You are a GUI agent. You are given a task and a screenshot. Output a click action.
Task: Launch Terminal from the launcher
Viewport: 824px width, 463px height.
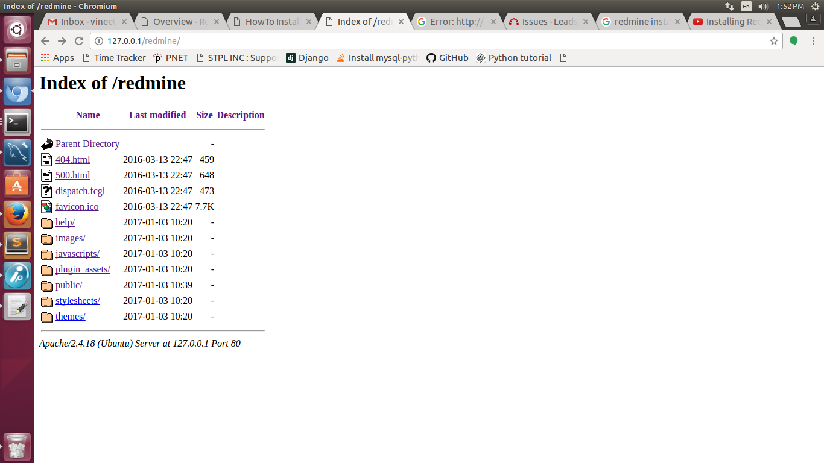pyautogui.click(x=17, y=122)
